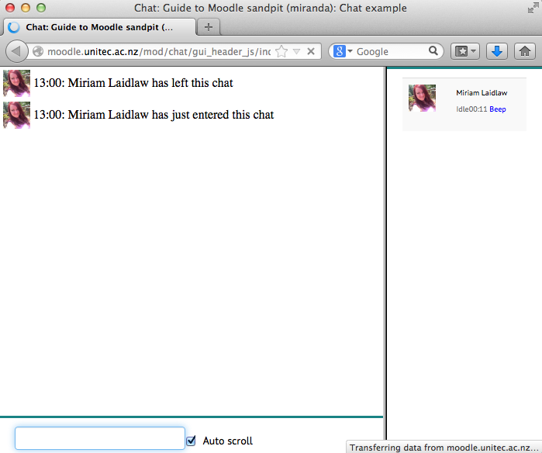This screenshot has width=542, height=453.
Task: Click the Google search input field
Action: click(x=392, y=51)
